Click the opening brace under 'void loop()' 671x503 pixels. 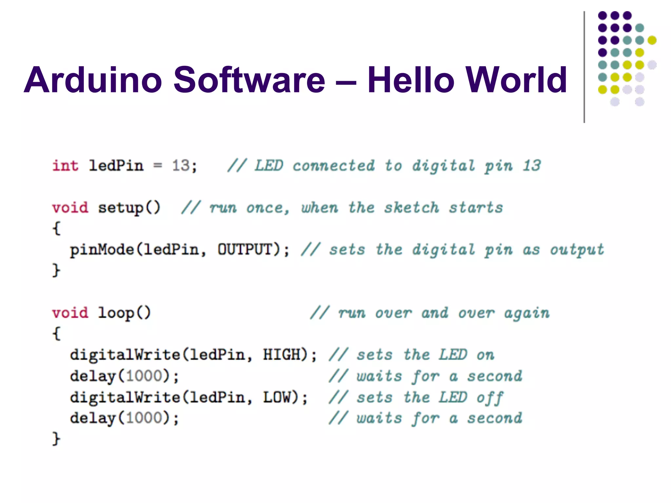click(x=56, y=334)
